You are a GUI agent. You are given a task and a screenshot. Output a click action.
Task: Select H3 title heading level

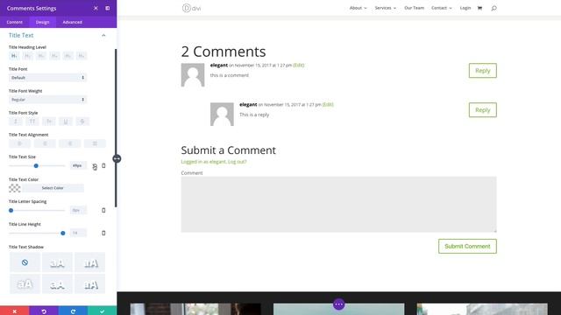(x=41, y=56)
